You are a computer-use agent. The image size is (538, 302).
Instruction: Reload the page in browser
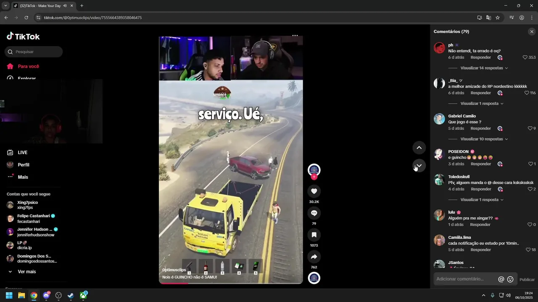(26, 18)
